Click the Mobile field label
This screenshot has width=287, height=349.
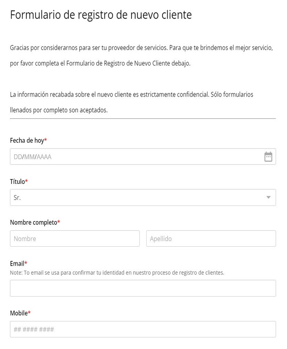pos(18,313)
